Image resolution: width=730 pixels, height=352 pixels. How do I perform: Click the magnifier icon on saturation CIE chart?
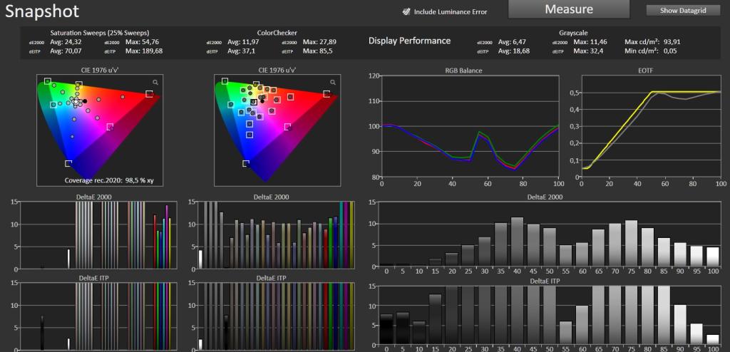(155, 82)
